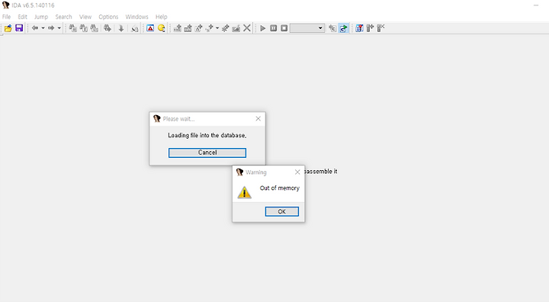Viewport: 549px width, 302px height.
Task: Click first icon after the yellow round icon
Action: [x=178, y=28]
